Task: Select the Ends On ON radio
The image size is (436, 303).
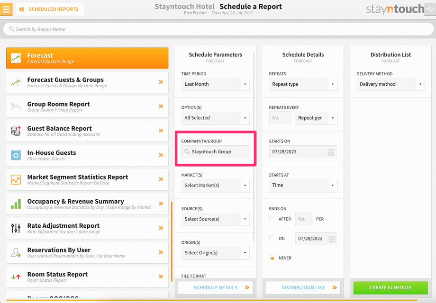Action: (x=272, y=238)
